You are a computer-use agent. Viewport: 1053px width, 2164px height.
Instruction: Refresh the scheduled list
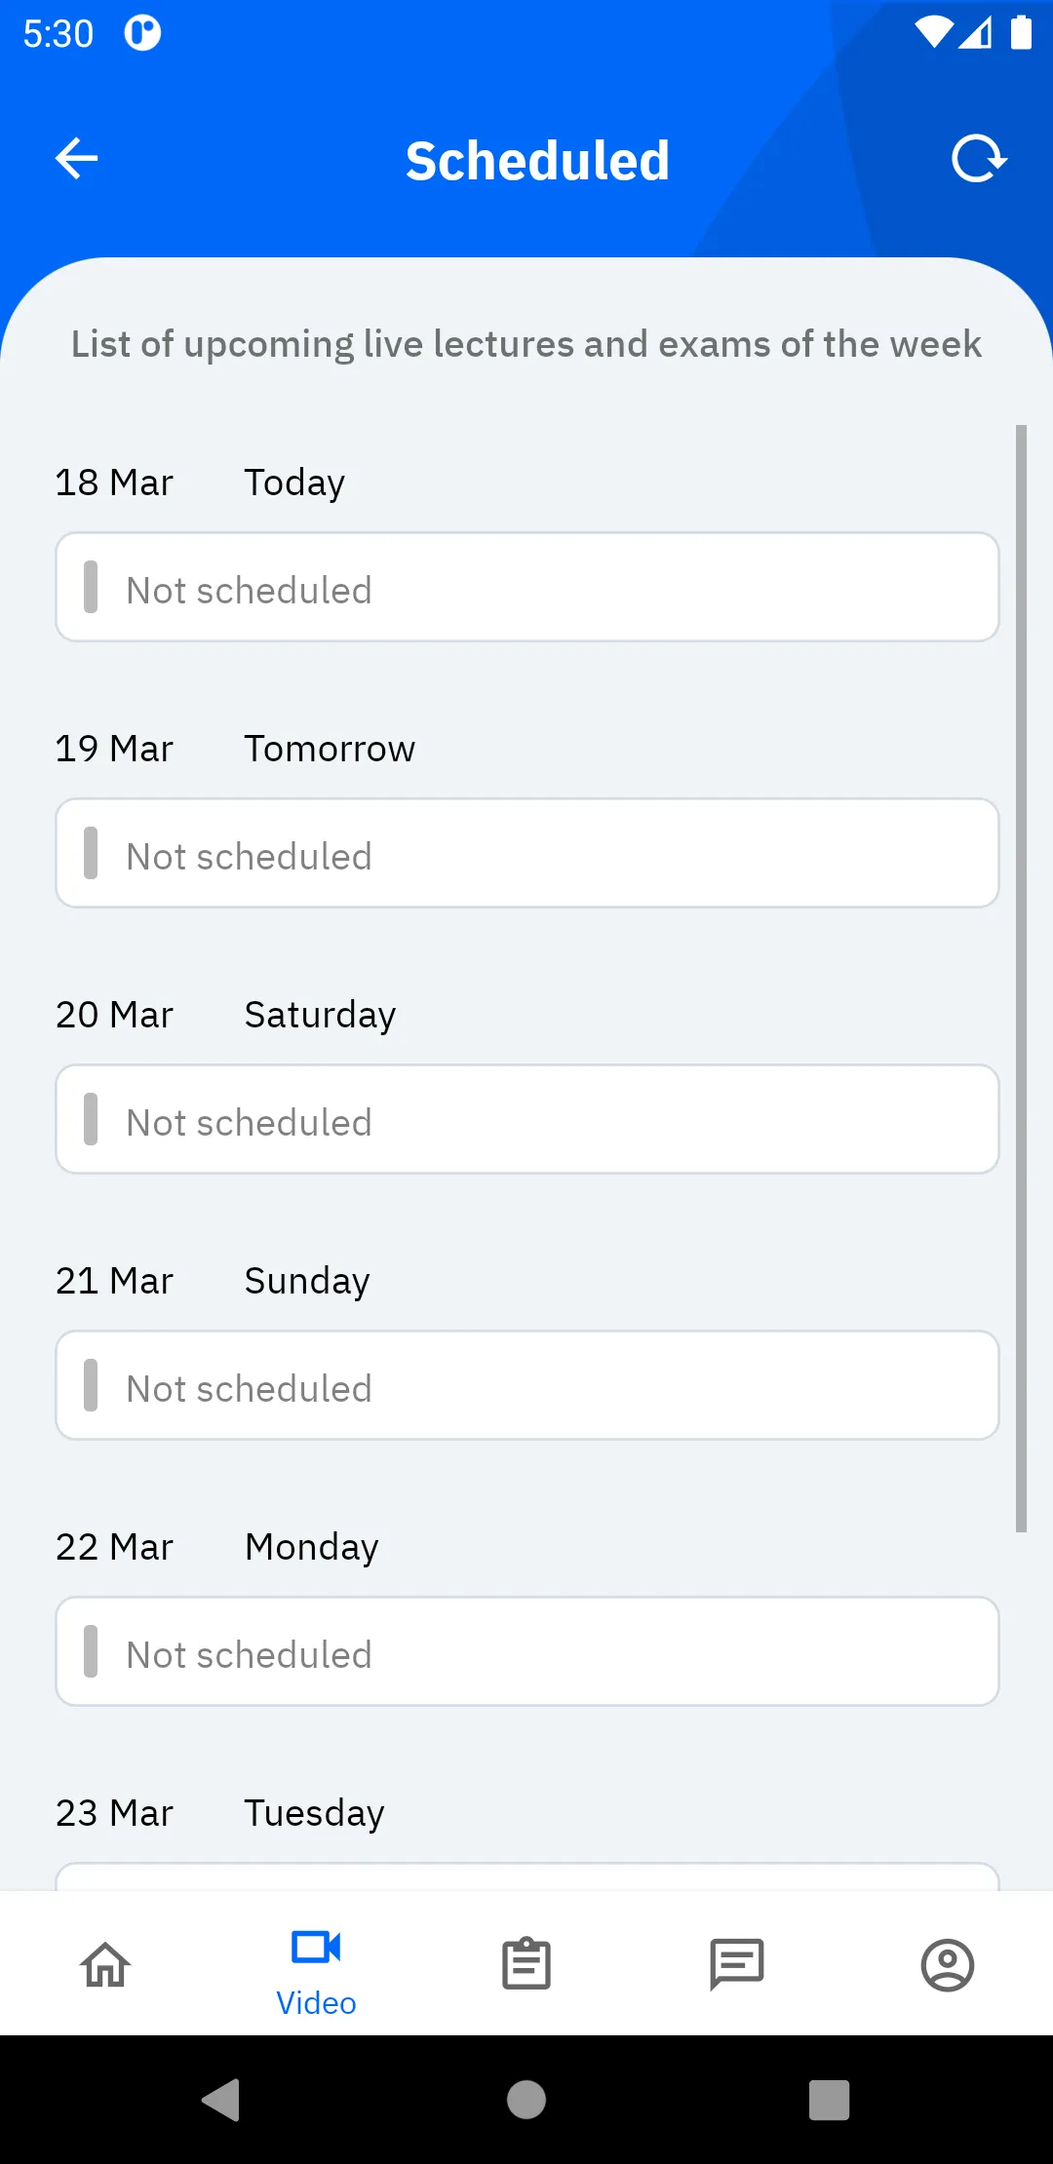pyautogui.click(x=978, y=159)
